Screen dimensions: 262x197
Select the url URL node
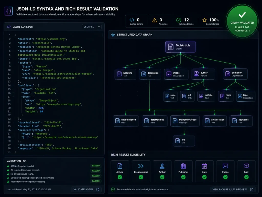click(x=187, y=96)
